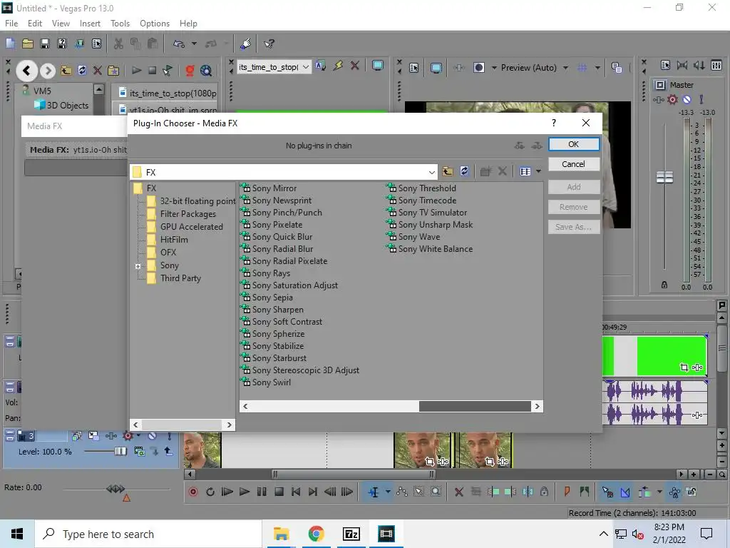Open the View menu
This screenshot has height=548, width=730.
pyautogui.click(x=61, y=24)
